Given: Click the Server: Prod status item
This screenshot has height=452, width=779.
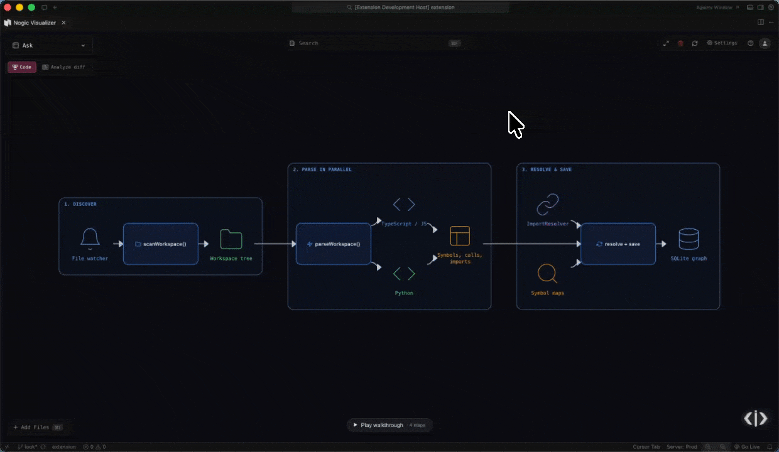Looking at the screenshot, I should (x=682, y=447).
